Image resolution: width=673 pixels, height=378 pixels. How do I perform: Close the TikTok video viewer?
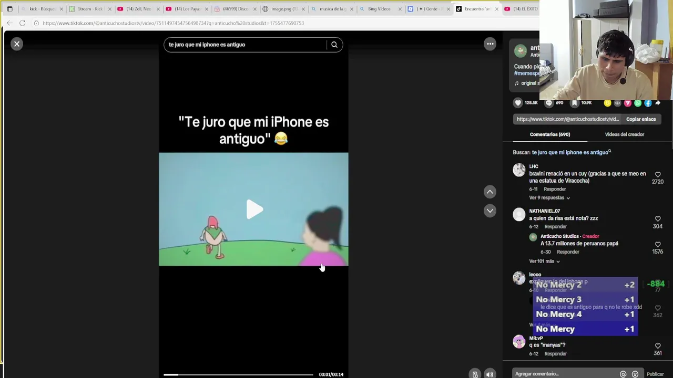pyautogui.click(x=17, y=44)
